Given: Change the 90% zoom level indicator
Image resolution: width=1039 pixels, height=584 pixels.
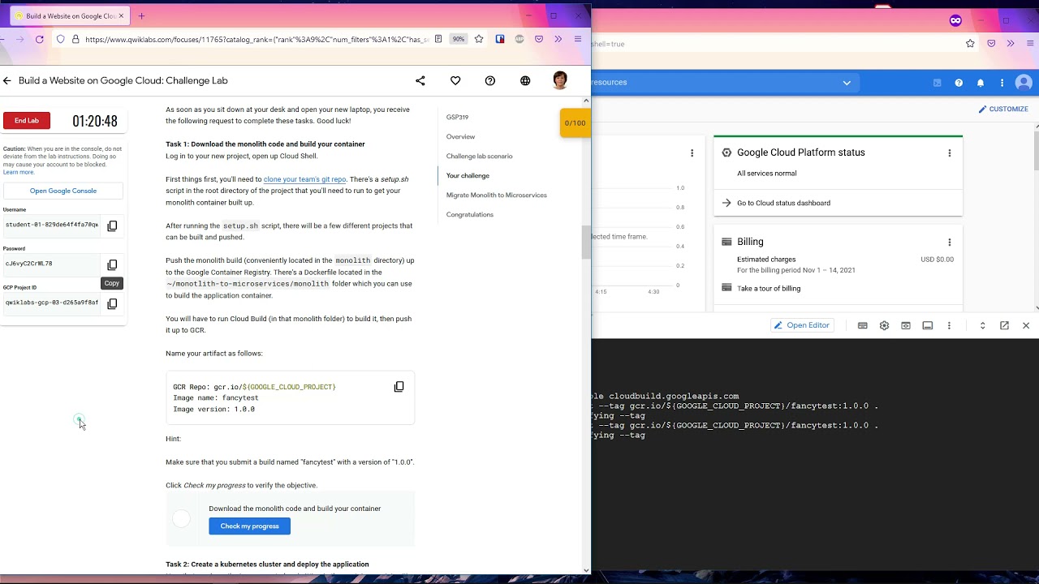Looking at the screenshot, I should coord(459,39).
